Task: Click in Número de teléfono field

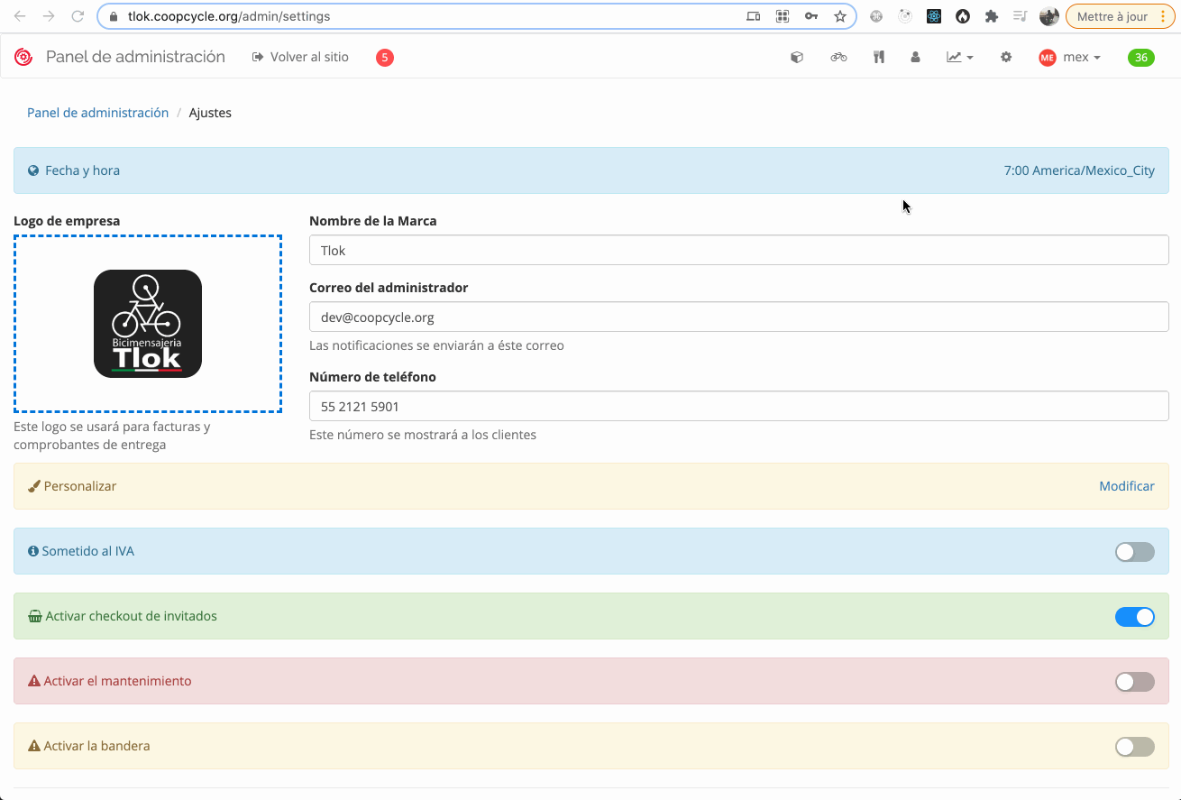Action: point(739,407)
